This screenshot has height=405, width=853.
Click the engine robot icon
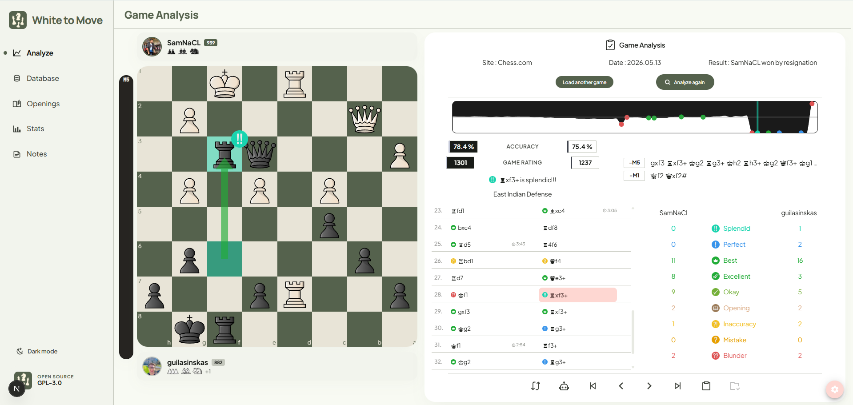(564, 386)
